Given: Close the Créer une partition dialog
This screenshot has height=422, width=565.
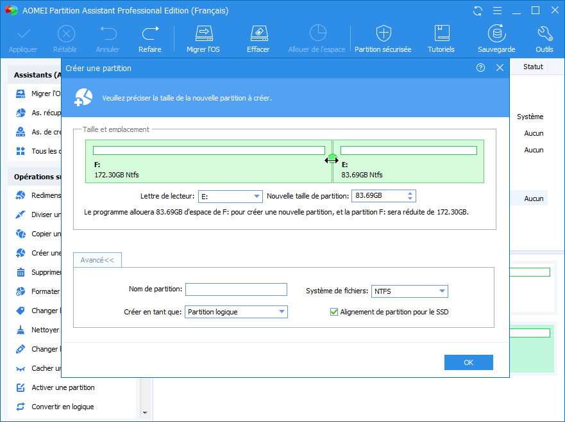Looking at the screenshot, I should tap(500, 68).
